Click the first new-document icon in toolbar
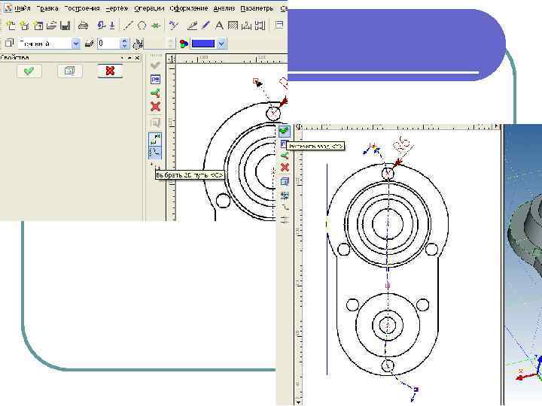This screenshot has height=406, width=542. point(11,26)
